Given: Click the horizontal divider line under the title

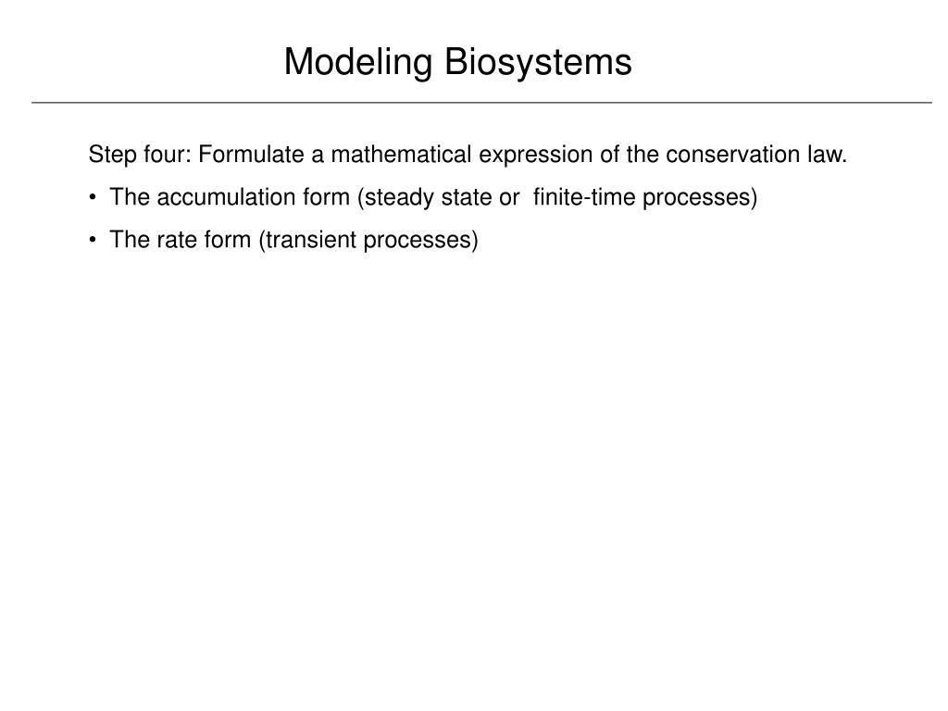Looking at the screenshot, I should coord(481,103).
